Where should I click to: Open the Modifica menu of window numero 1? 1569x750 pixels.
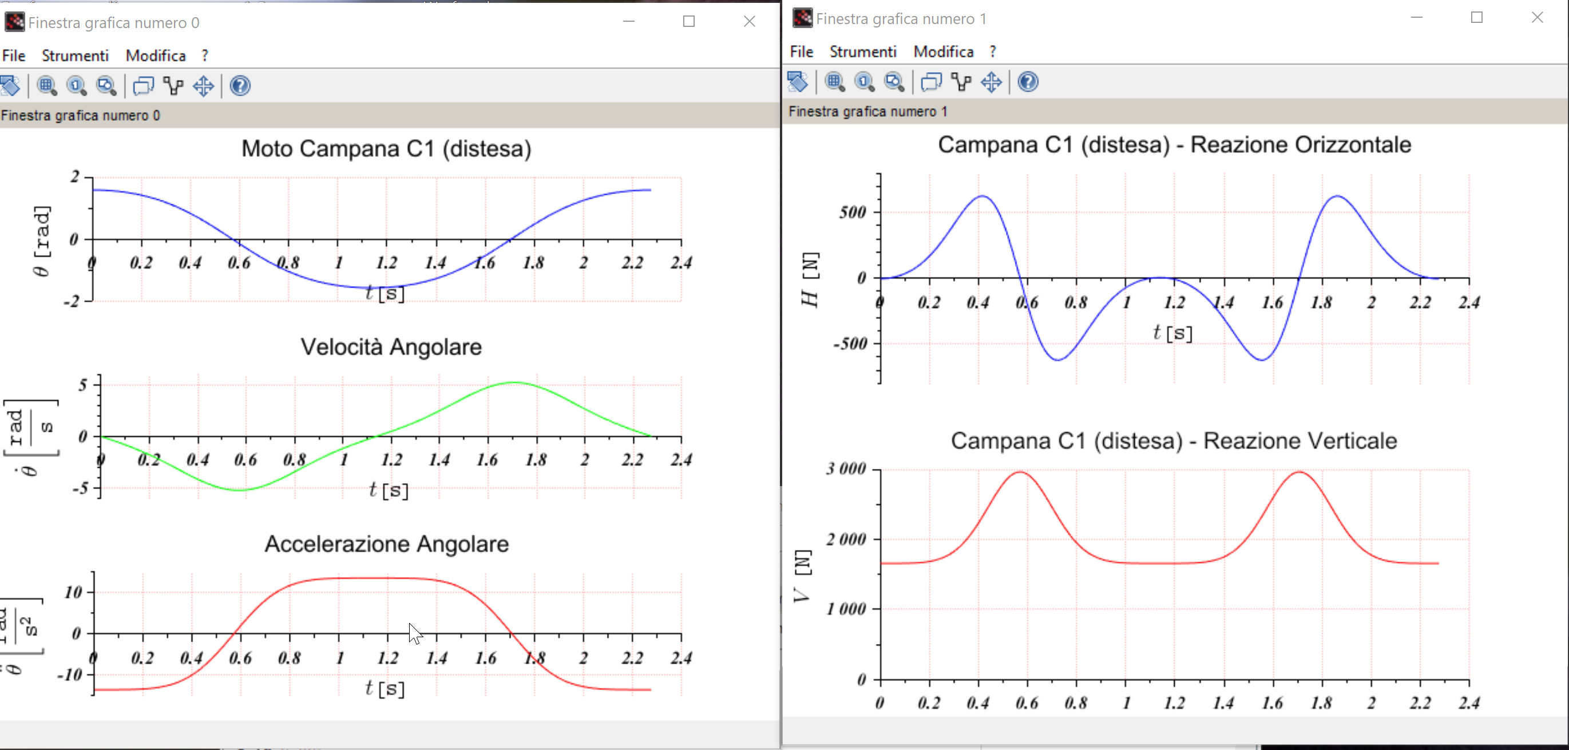(943, 52)
